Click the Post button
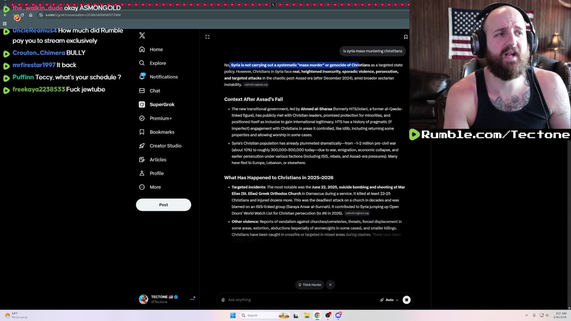The width and height of the screenshot is (571, 321). tap(163, 205)
